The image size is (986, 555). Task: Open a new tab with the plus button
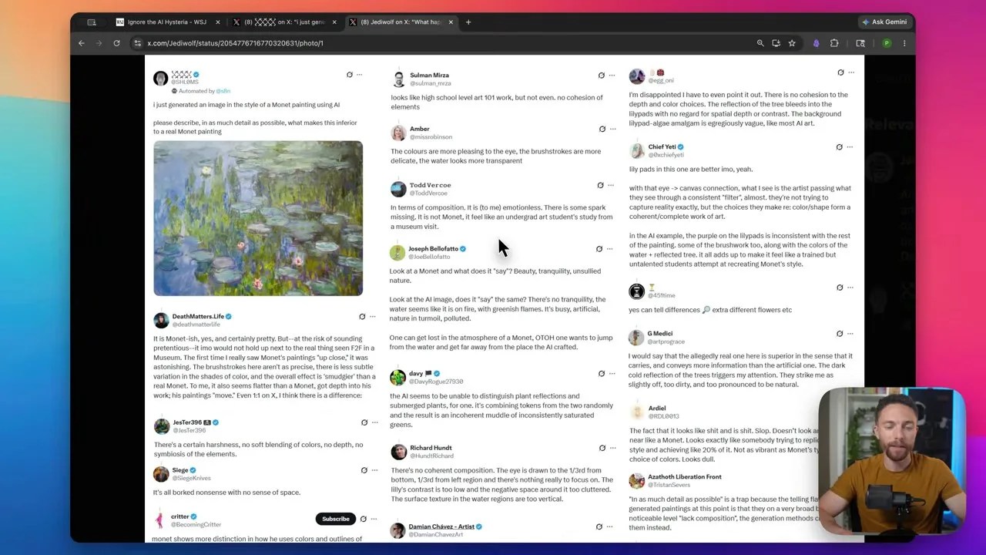[468, 22]
